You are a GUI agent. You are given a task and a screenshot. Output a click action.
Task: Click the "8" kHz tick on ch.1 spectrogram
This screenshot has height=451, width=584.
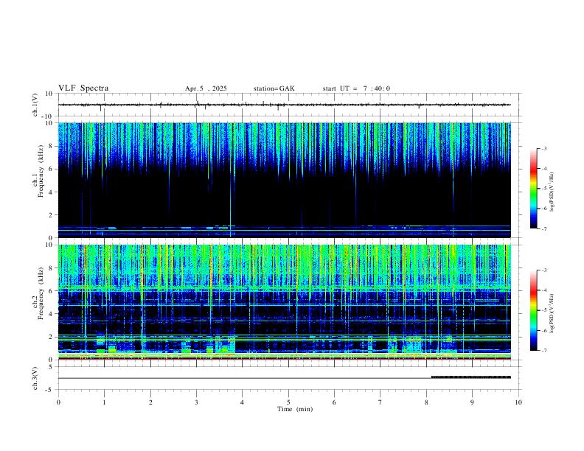point(52,146)
